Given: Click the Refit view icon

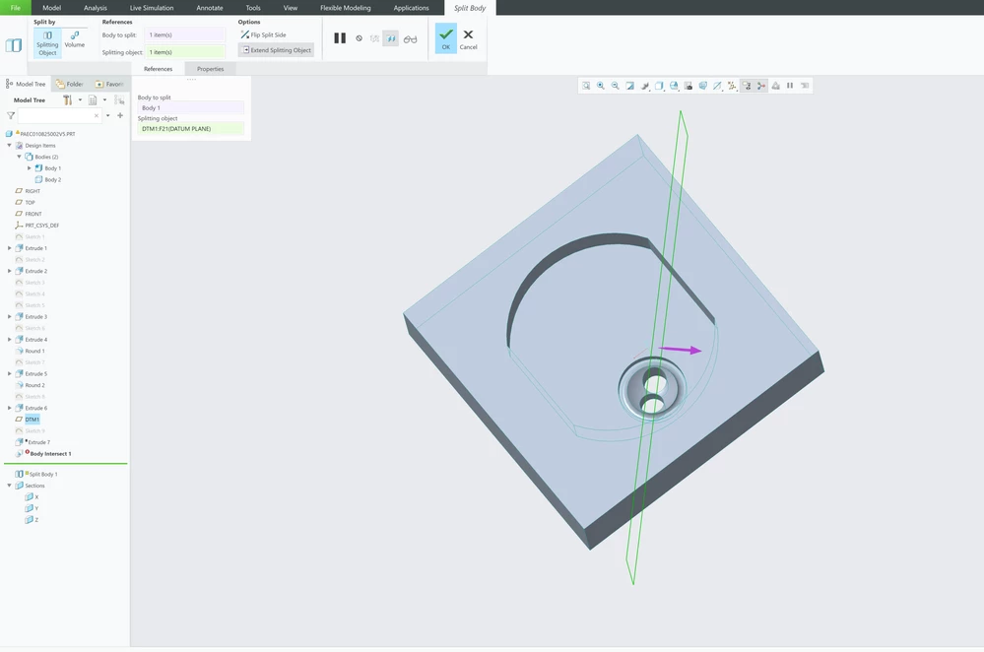Looking at the screenshot, I should point(586,86).
